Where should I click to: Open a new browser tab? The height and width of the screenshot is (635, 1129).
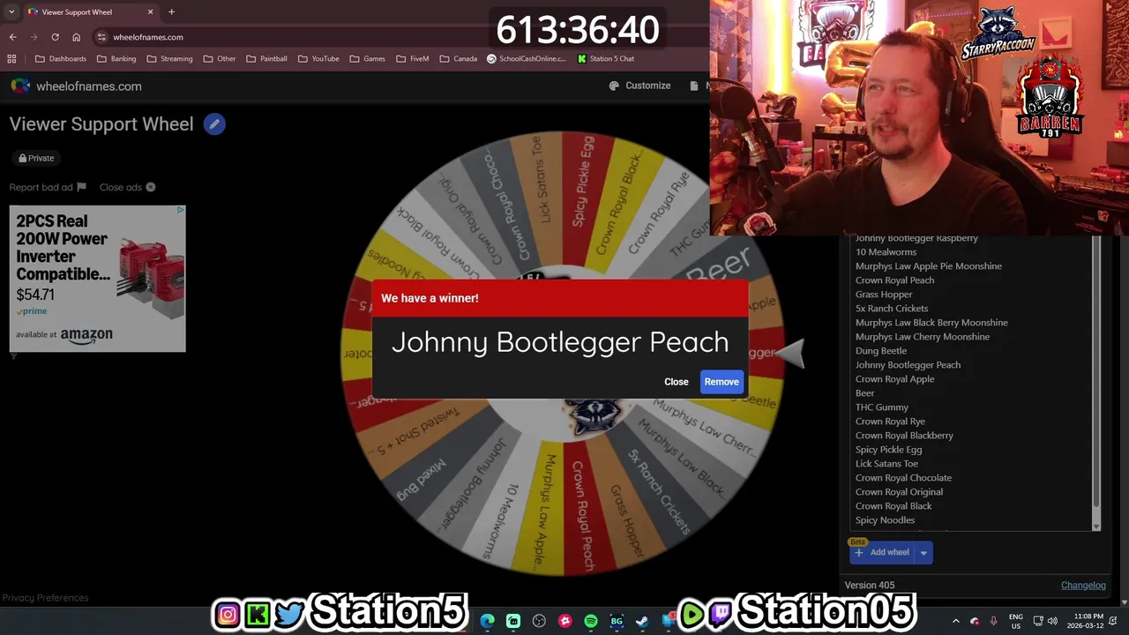click(x=171, y=12)
